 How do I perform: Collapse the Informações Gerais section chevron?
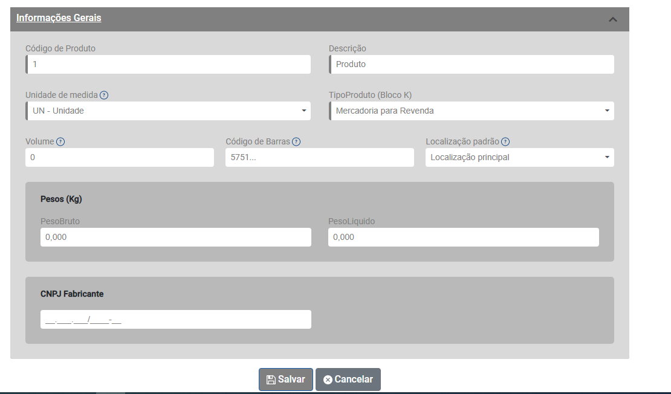(612, 19)
